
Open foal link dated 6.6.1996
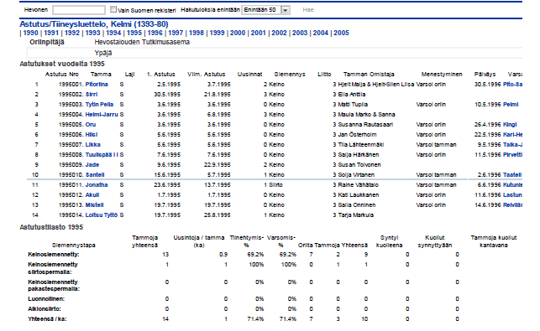tap(513, 185)
